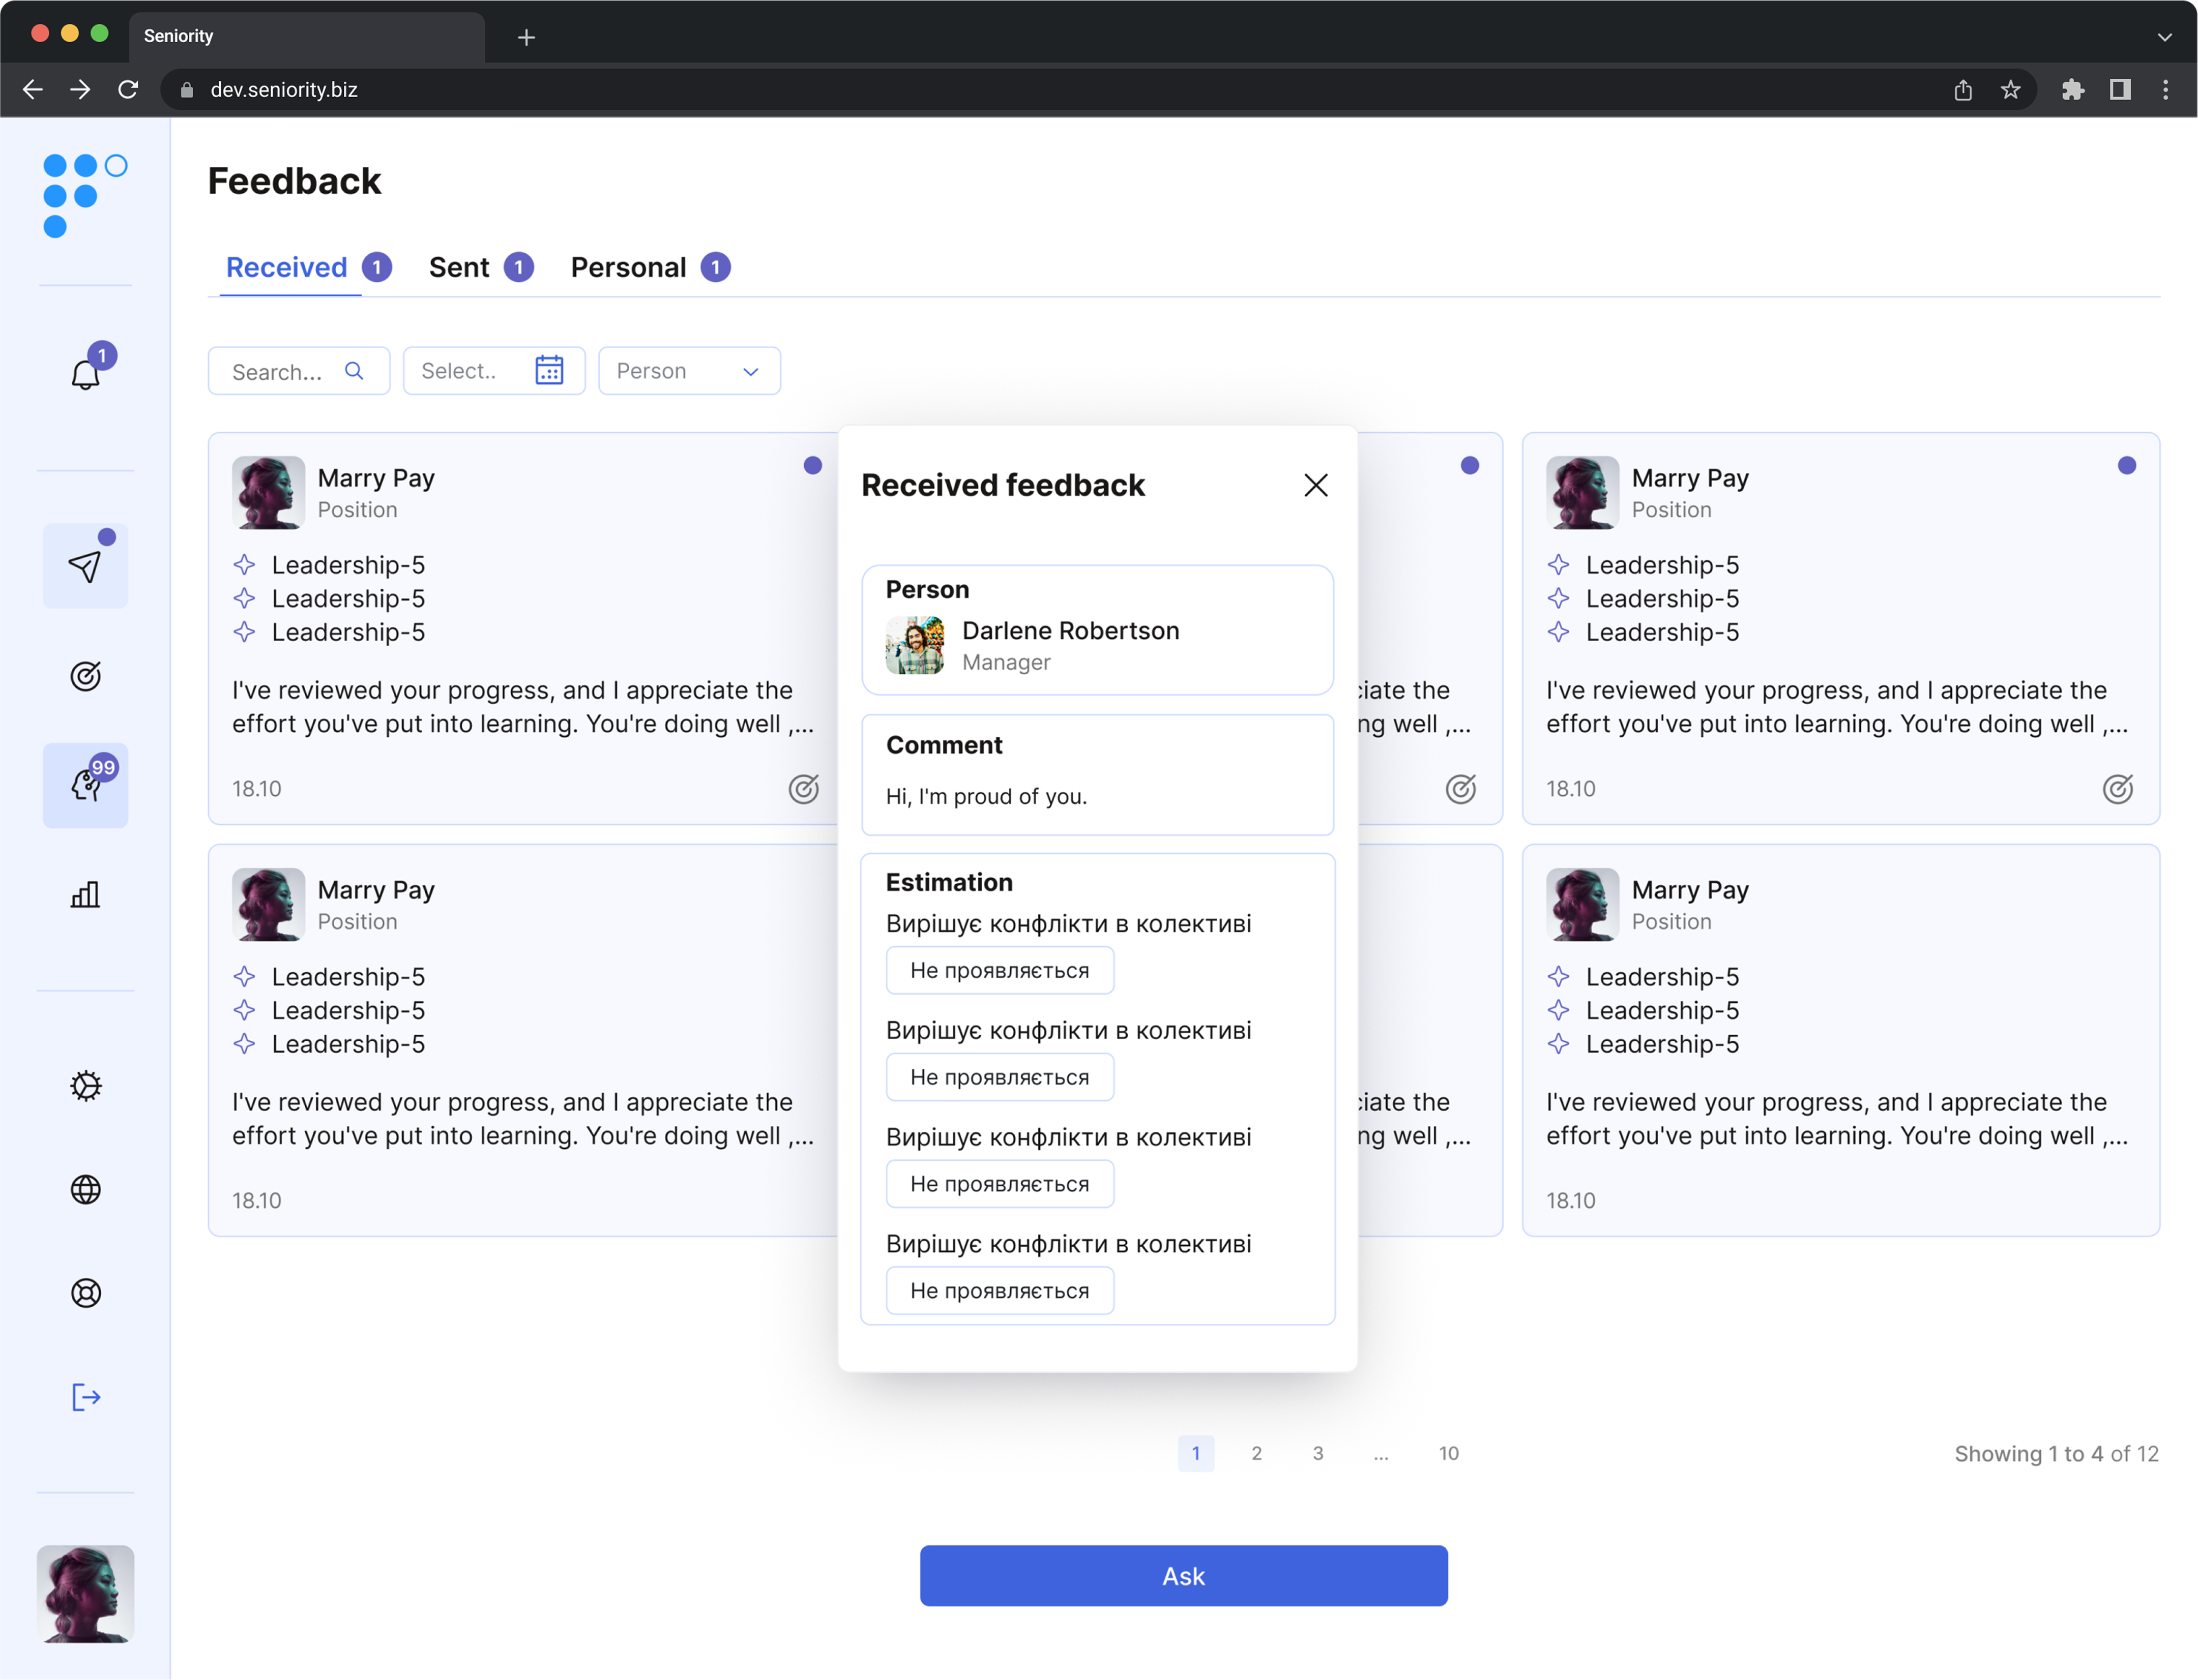Open the notifications bell in the sidebar
The height and width of the screenshot is (1680, 2198).
pos(86,374)
